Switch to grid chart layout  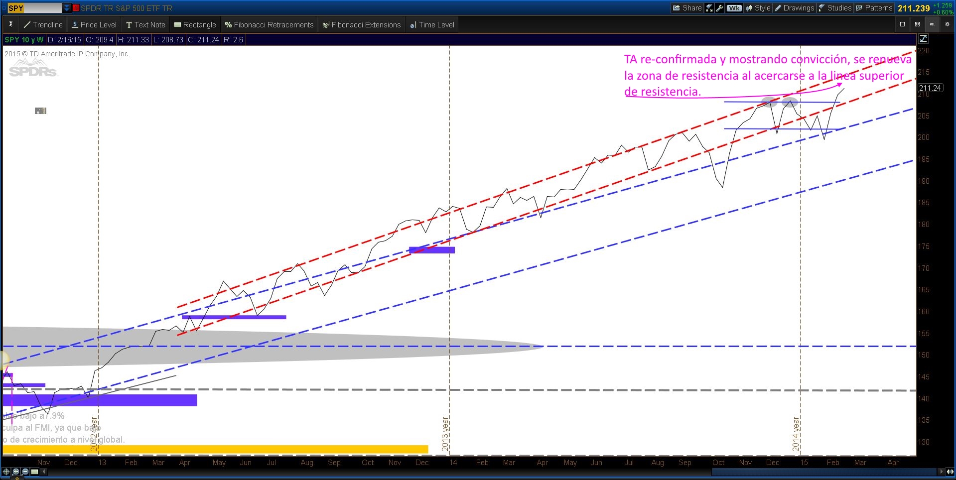[917, 24]
